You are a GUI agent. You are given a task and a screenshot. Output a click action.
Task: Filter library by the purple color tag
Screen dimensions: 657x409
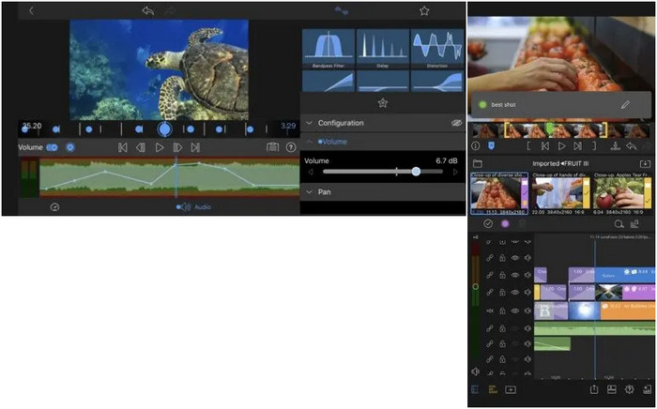505,224
